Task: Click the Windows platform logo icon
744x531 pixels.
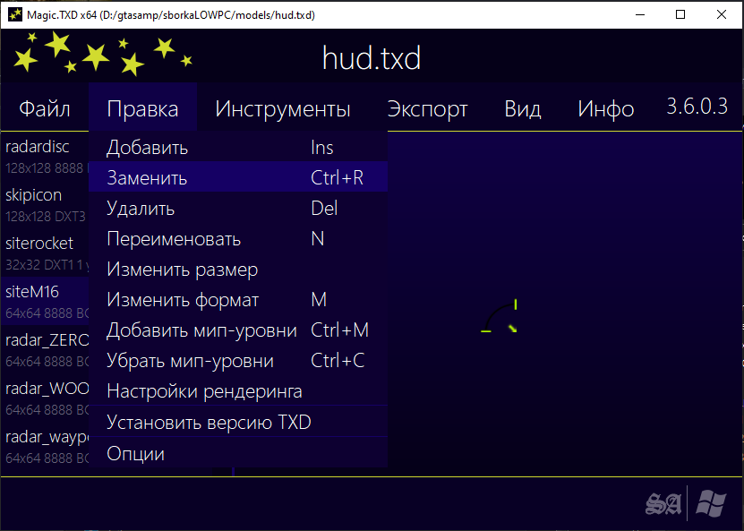Action: coord(711,504)
